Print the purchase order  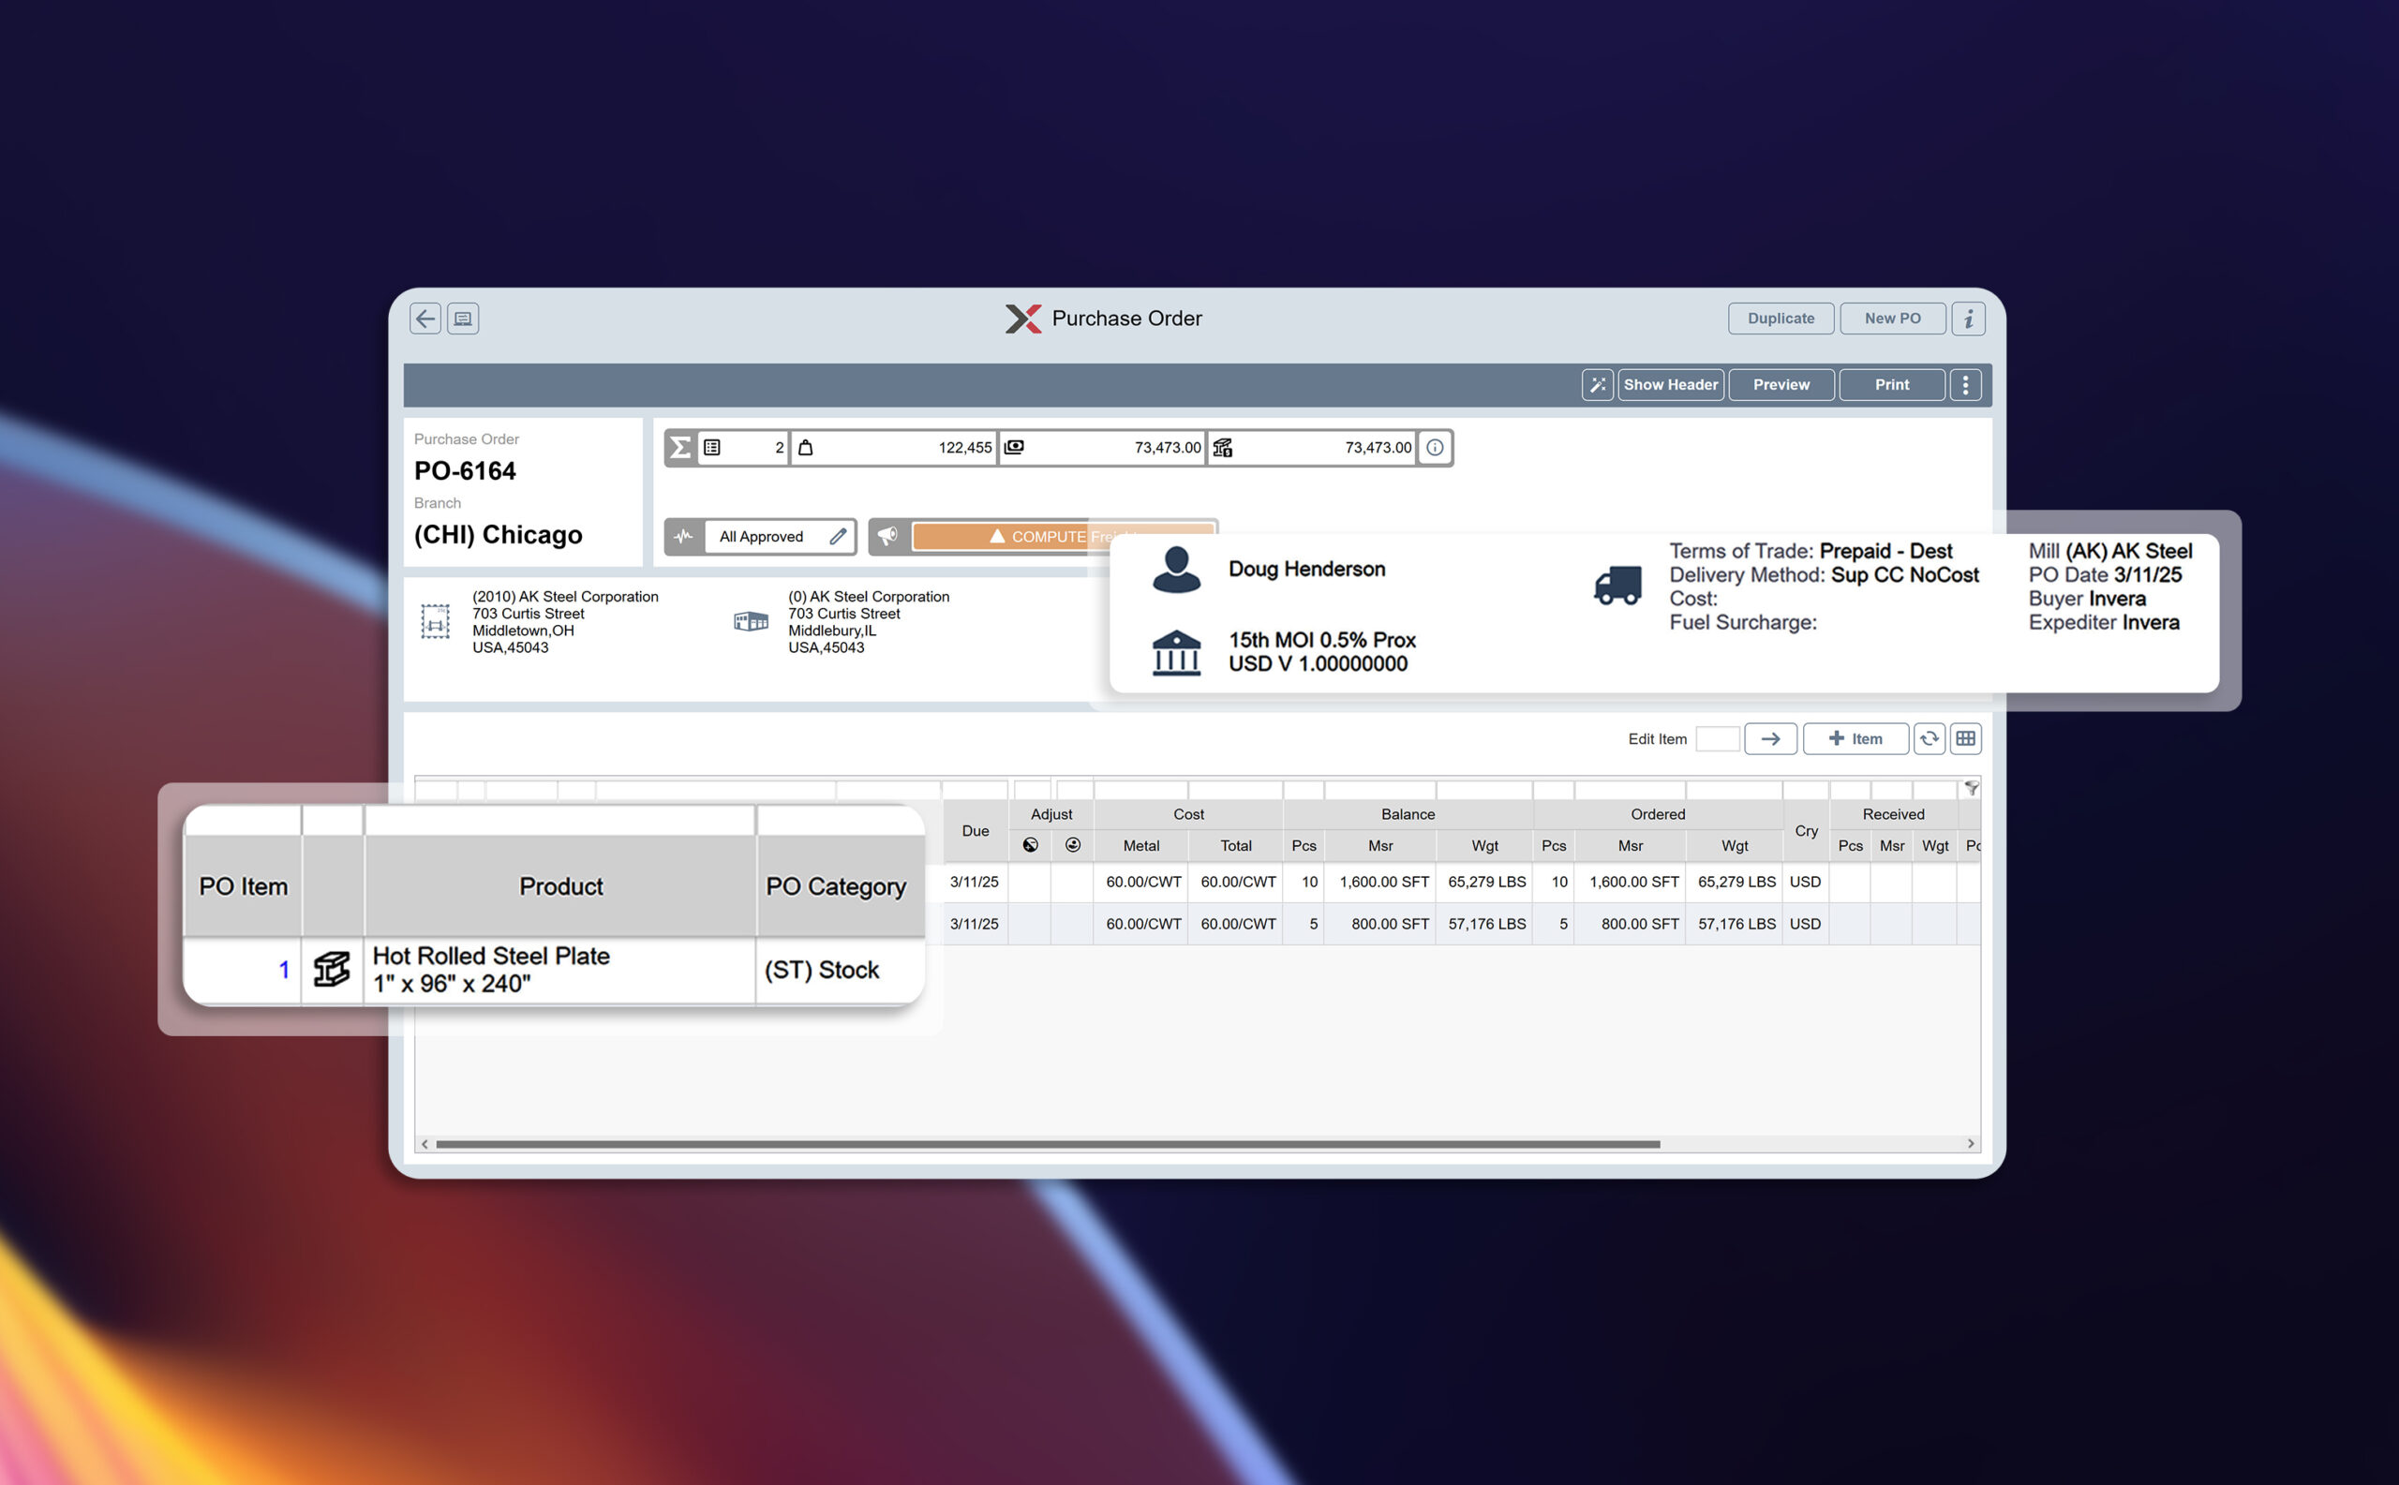(x=1891, y=385)
